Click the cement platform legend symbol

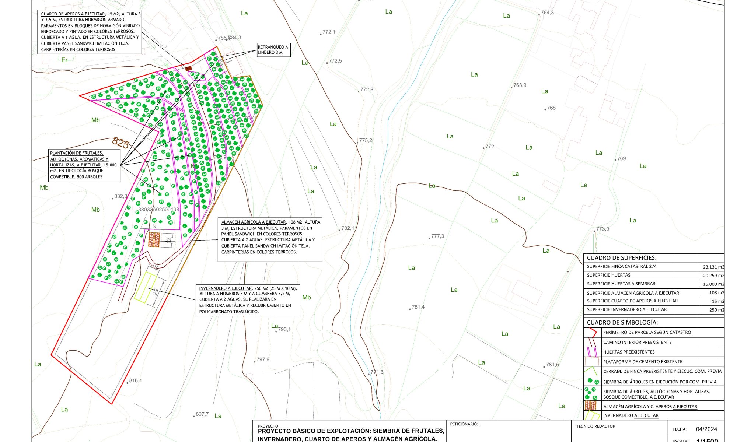592,362
